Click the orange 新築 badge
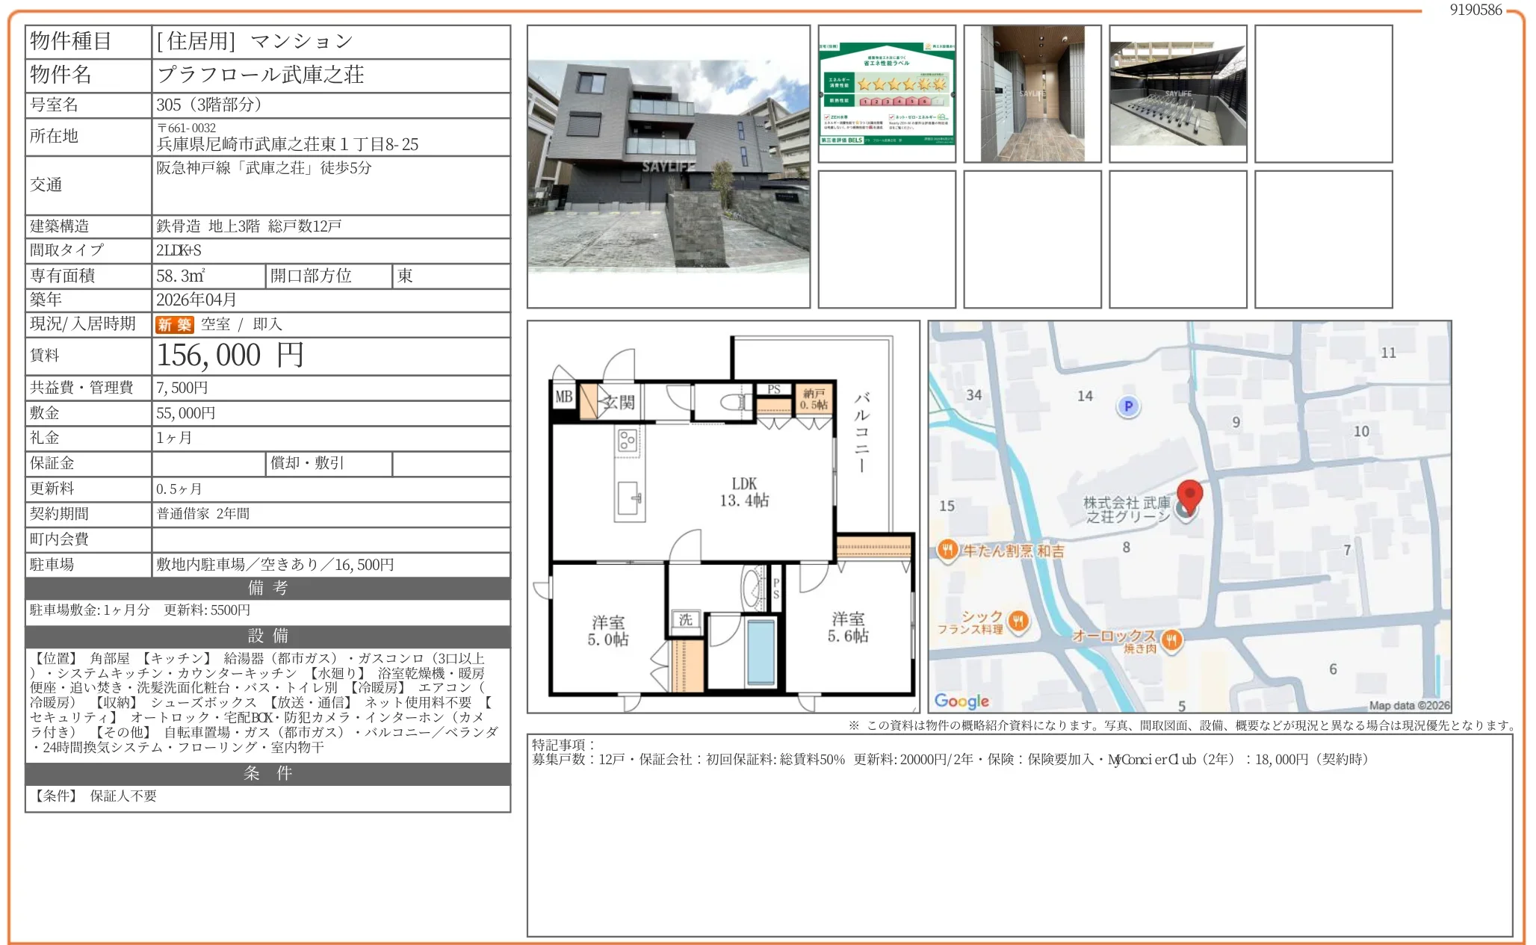The height and width of the screenshot is (945, 1536). pyautogui.click(x=174, y=324)
